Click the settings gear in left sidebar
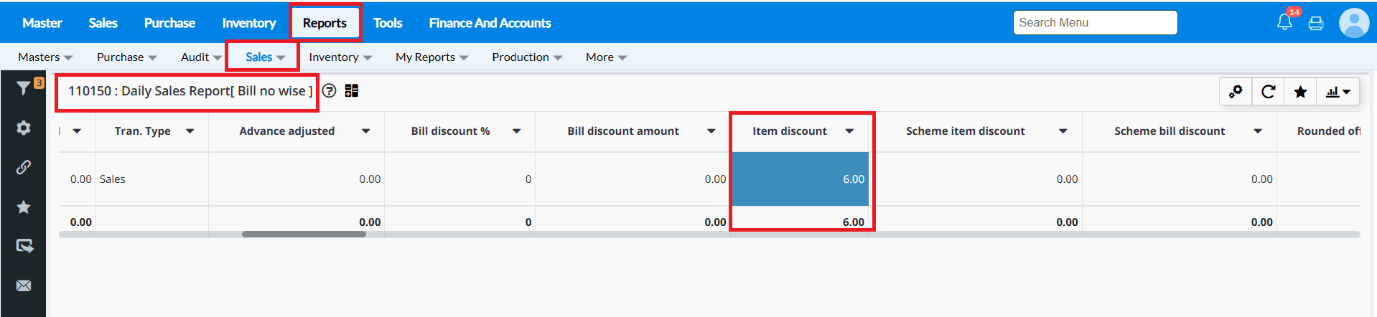Image resolution: width=1377 pixels, height=317 pixels. pos(24,128)
